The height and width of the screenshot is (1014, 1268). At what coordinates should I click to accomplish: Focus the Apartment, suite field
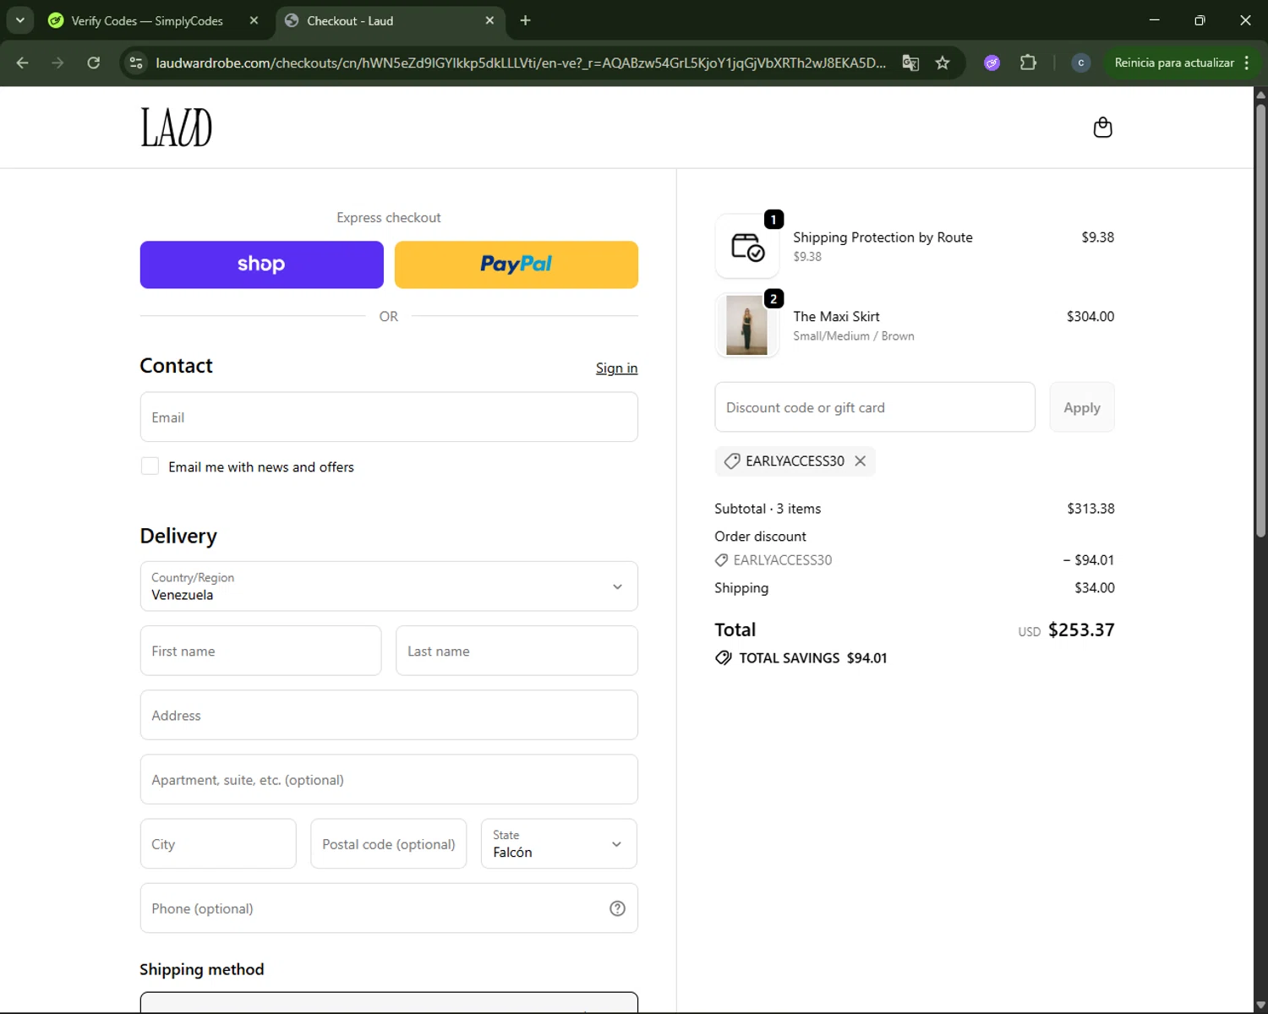click(x=389, y=779)
